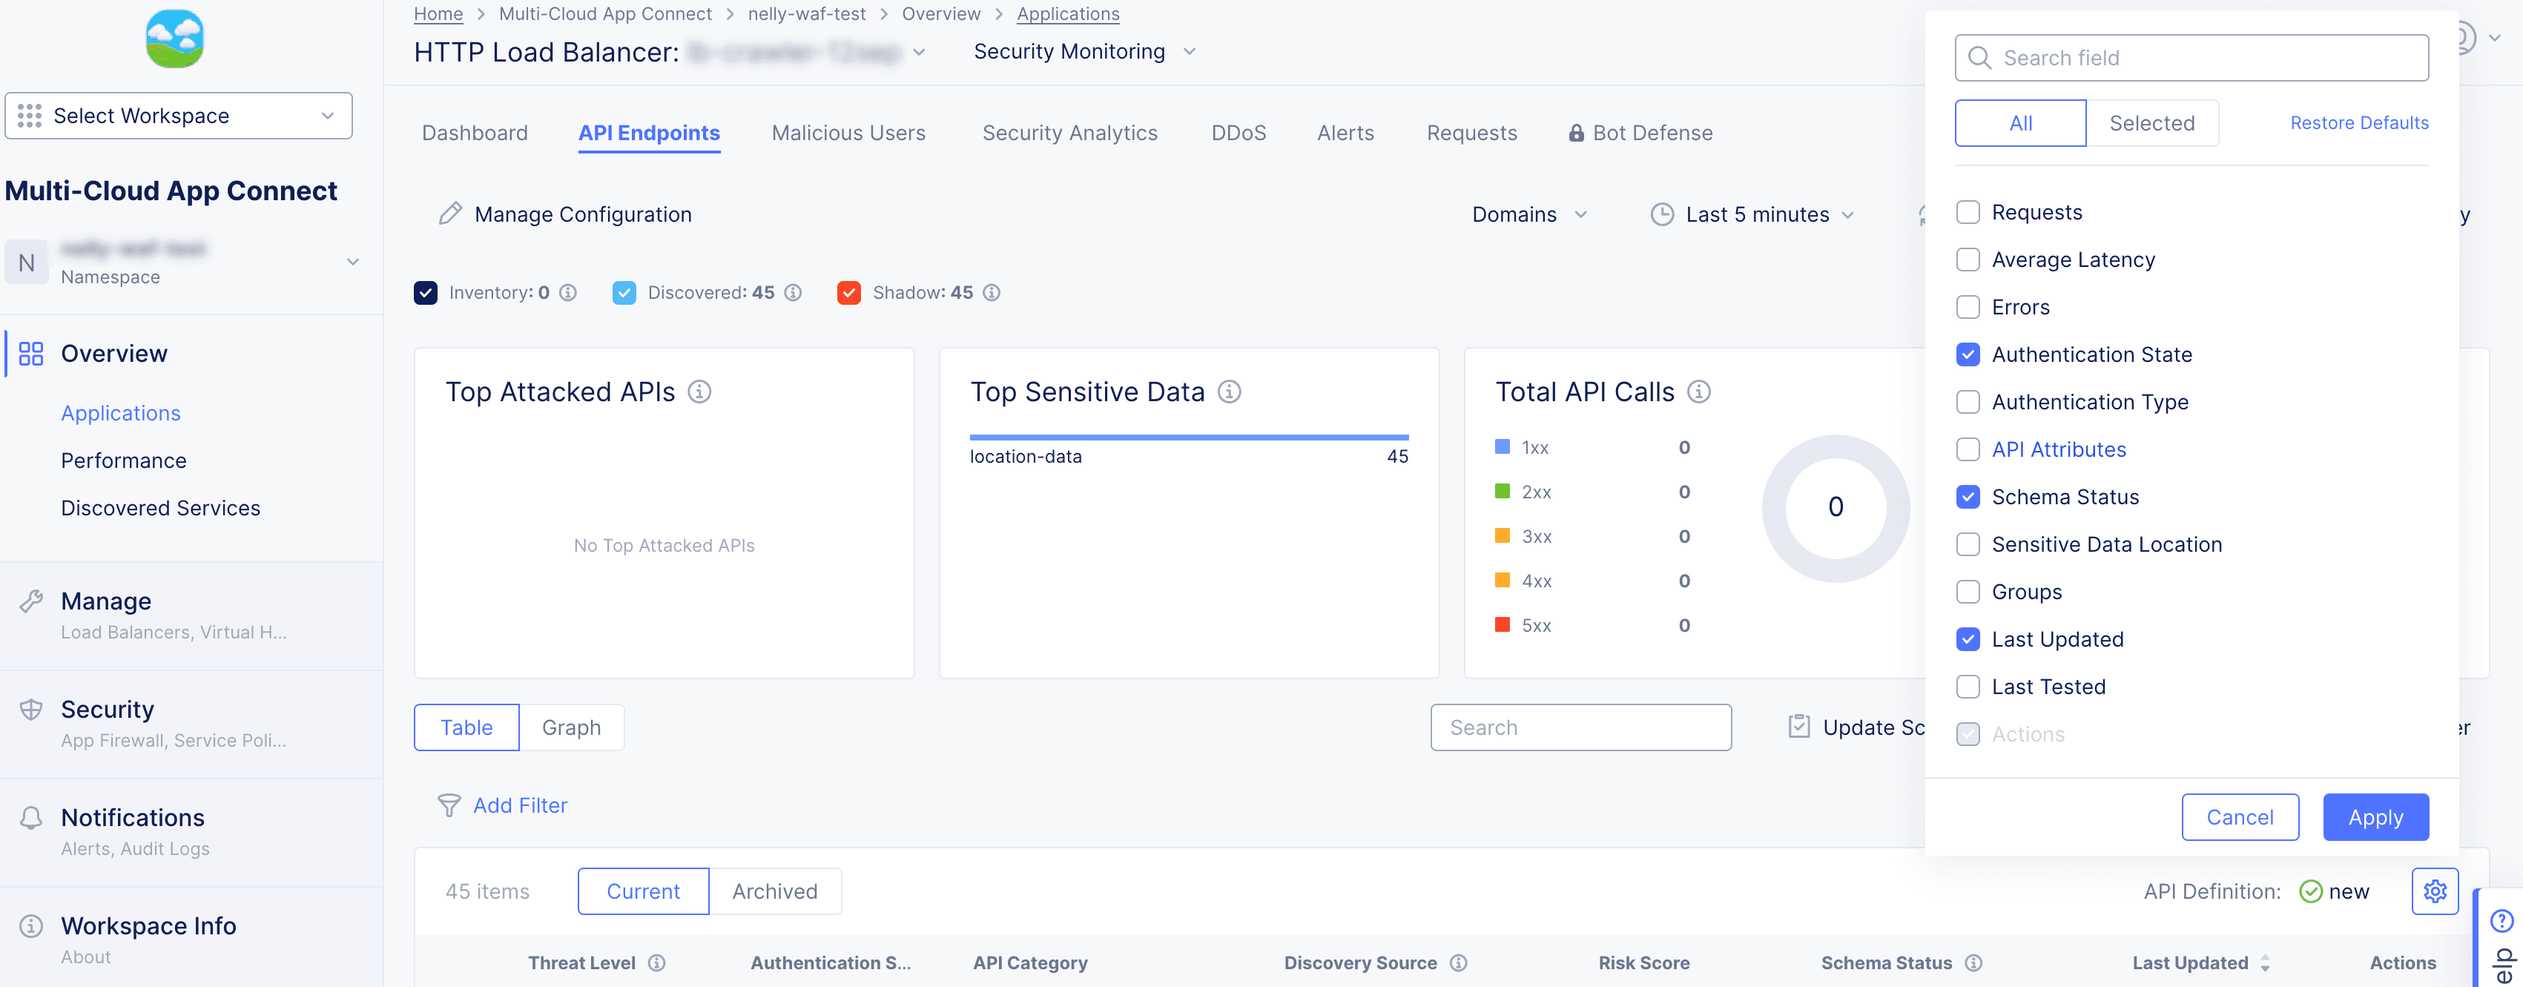
Task: Click info icon next to Top Sensitive Data
Action: [x=1229, y=392]
